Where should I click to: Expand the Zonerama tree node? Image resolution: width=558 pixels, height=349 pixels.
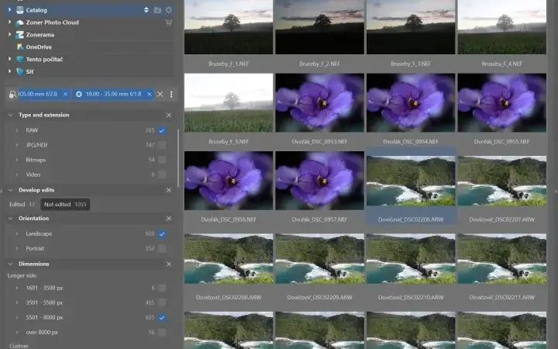click(x=9, y=35)
